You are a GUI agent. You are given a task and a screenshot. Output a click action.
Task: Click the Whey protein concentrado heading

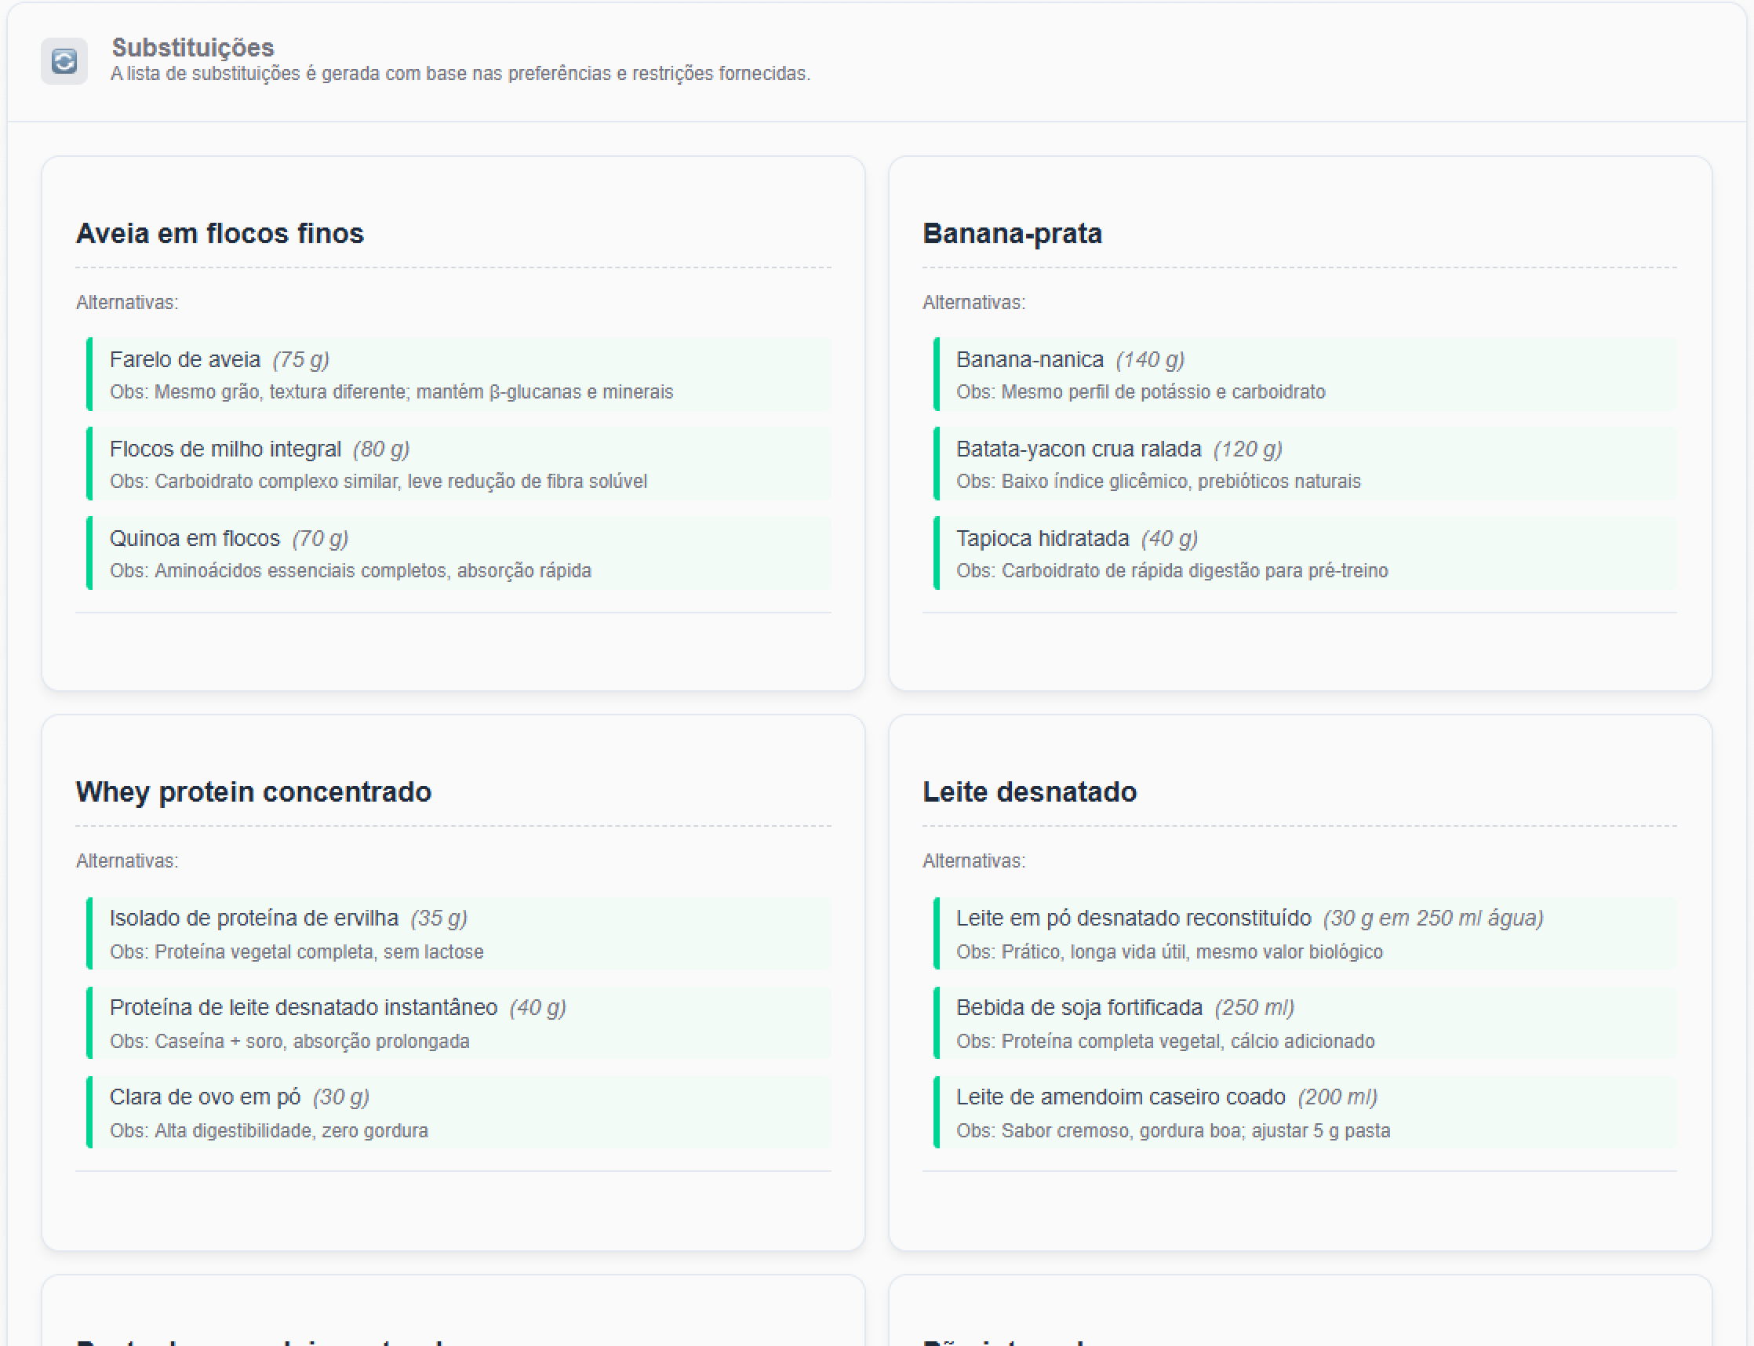(253, 791)
